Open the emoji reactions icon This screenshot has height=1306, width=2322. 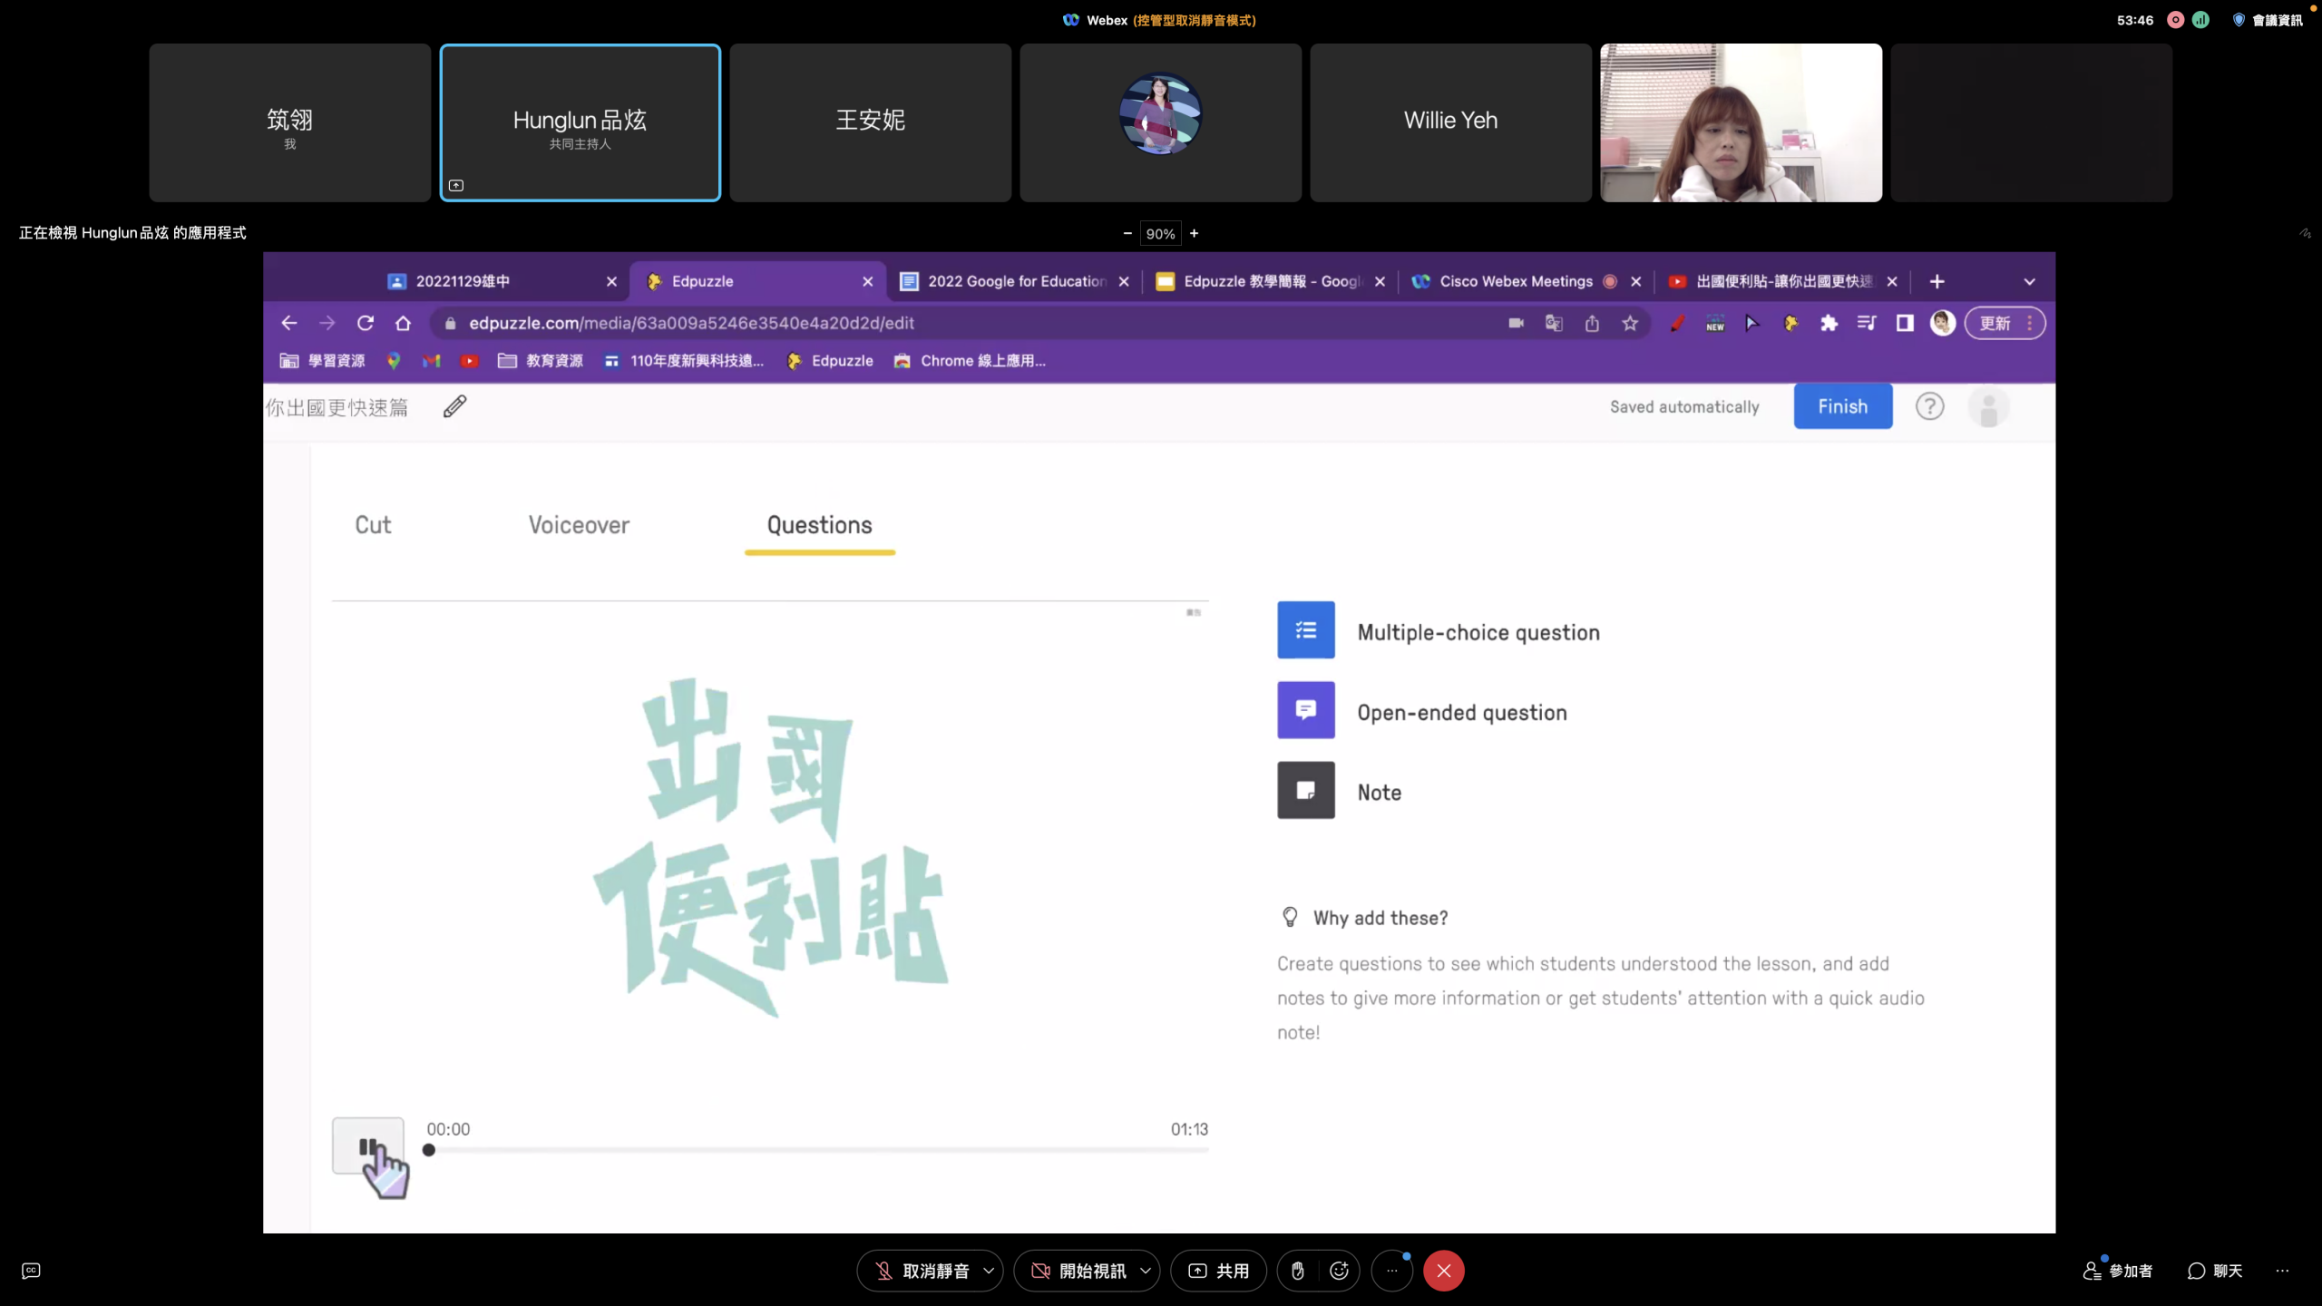(1339, 1271)
